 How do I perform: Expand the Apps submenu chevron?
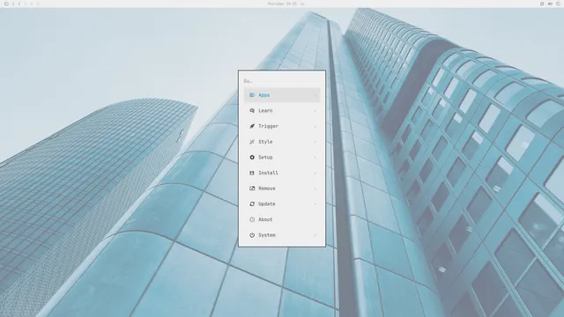coord(315,95)
